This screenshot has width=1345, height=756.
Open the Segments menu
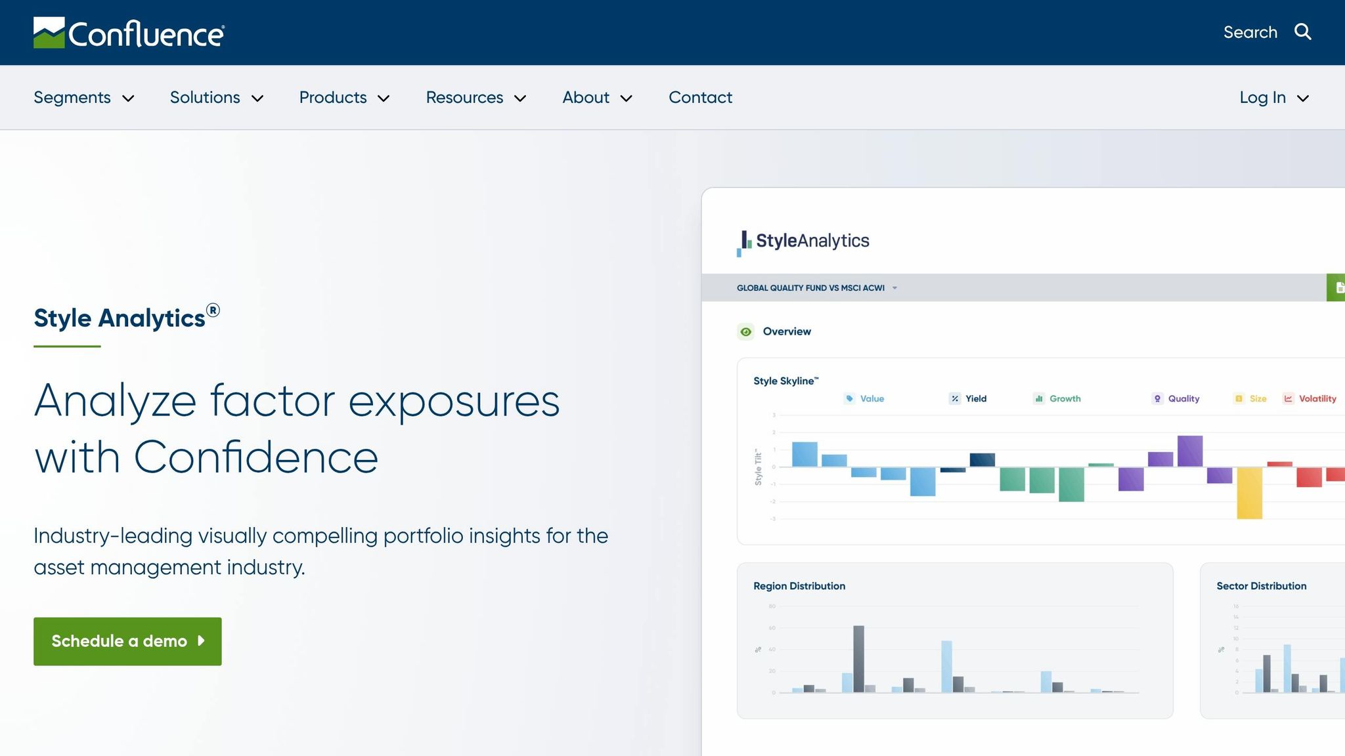[x=72, y=97]
